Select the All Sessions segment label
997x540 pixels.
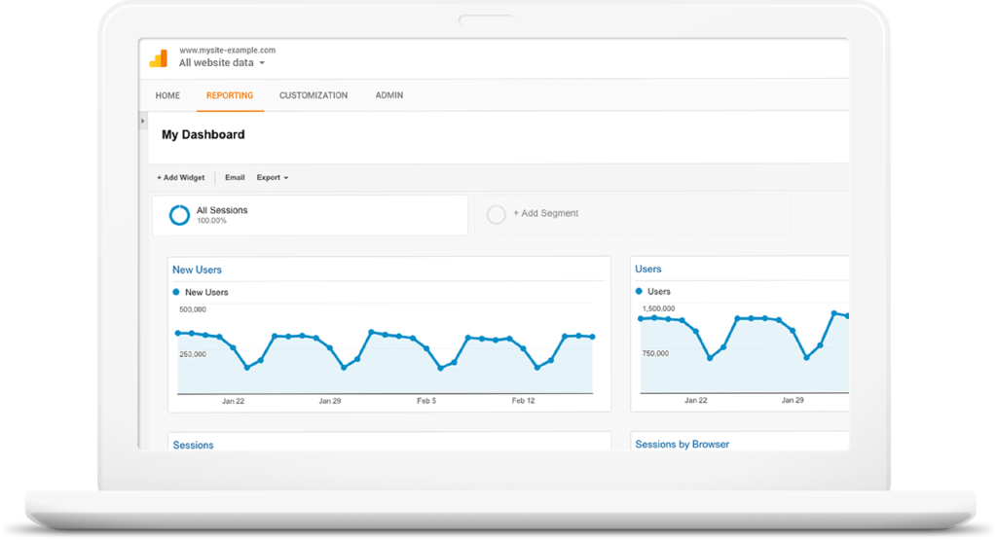pyautogui.click(x=222, y=210)
